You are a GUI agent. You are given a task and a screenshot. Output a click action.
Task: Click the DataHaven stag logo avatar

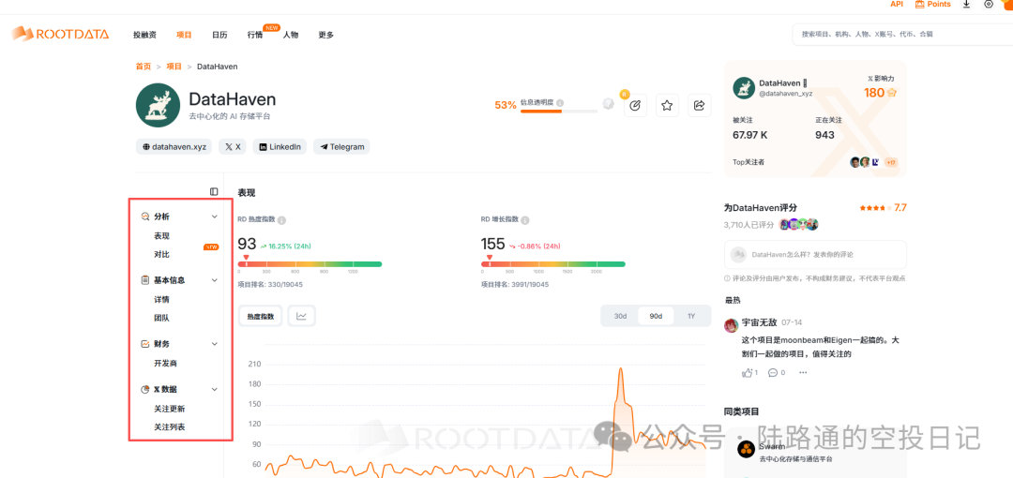coord(158,105)
